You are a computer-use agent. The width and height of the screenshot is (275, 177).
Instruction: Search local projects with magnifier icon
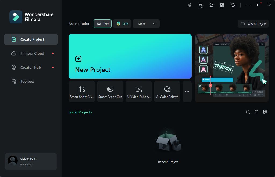click(248, 112)
